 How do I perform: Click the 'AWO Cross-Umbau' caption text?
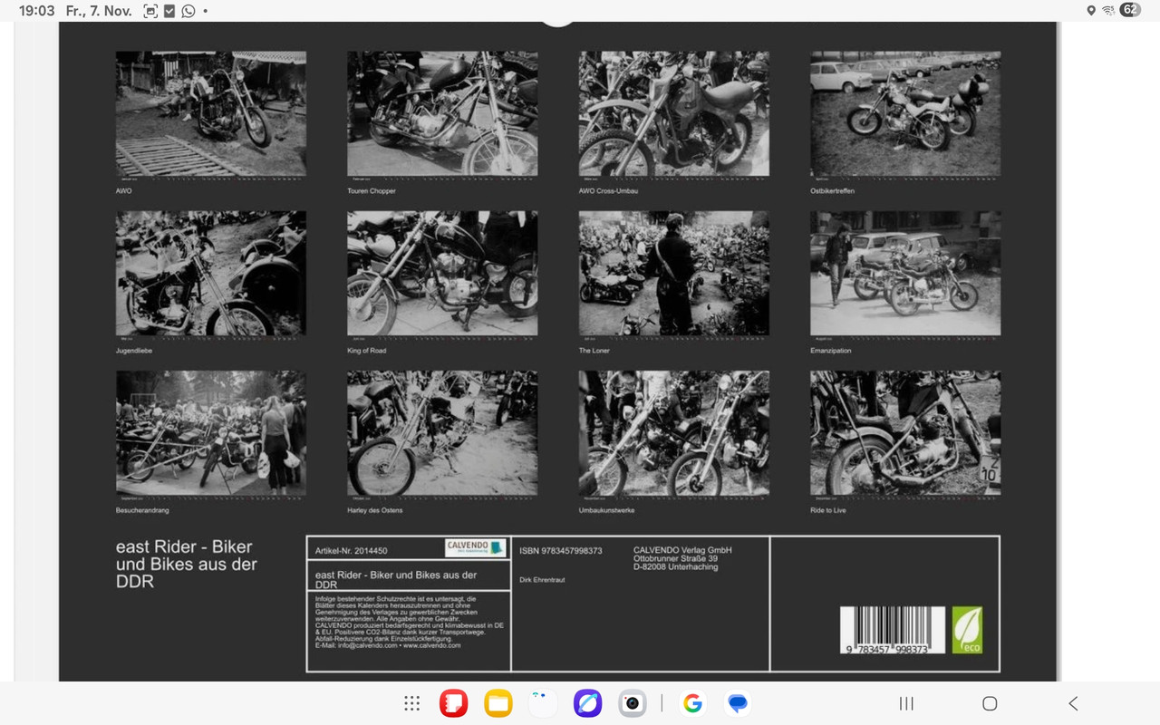coord(609,191)
